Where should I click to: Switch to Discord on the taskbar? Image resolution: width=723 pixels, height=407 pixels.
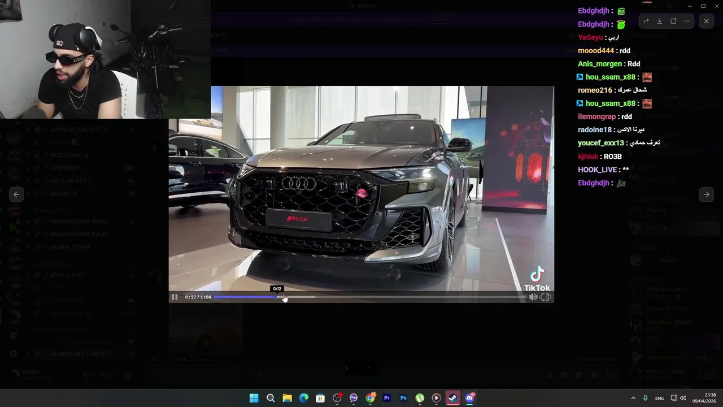pos(469,398)
